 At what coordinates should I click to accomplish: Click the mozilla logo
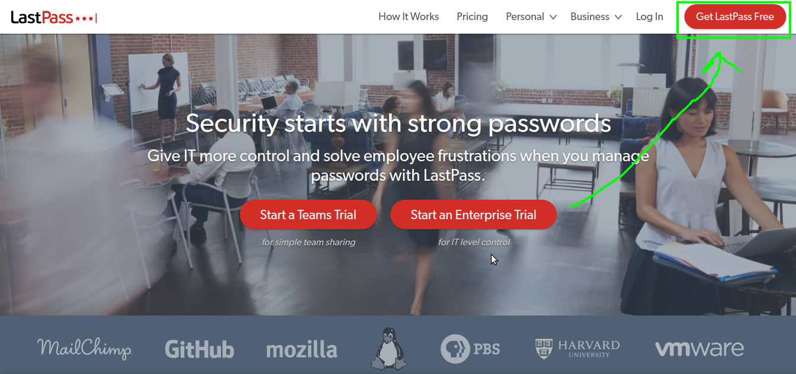[x=301, y=349]
